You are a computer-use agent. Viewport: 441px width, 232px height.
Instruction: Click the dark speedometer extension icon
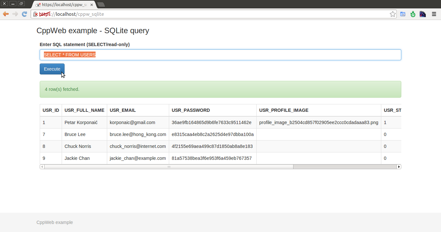[x=423, y=14]
